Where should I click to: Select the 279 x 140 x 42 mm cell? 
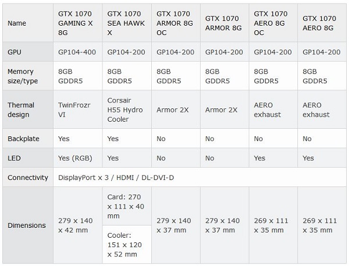[x=76, y=225]
